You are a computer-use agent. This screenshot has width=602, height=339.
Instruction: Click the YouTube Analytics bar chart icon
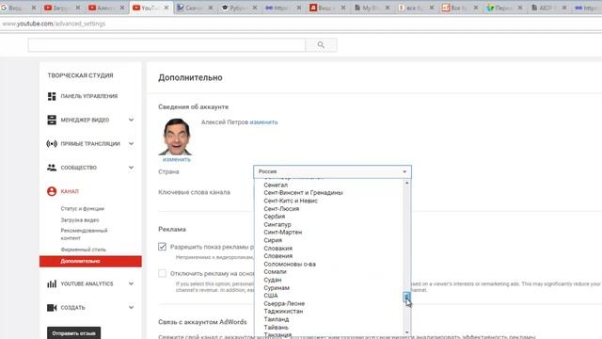coord(52,283)
